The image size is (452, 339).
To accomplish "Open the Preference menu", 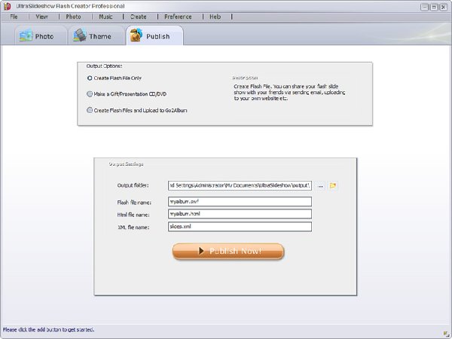I will point(178,17).
